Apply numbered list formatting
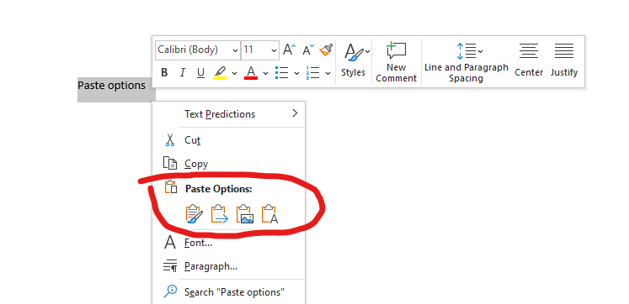629x304 pixels. coord(312,73)
